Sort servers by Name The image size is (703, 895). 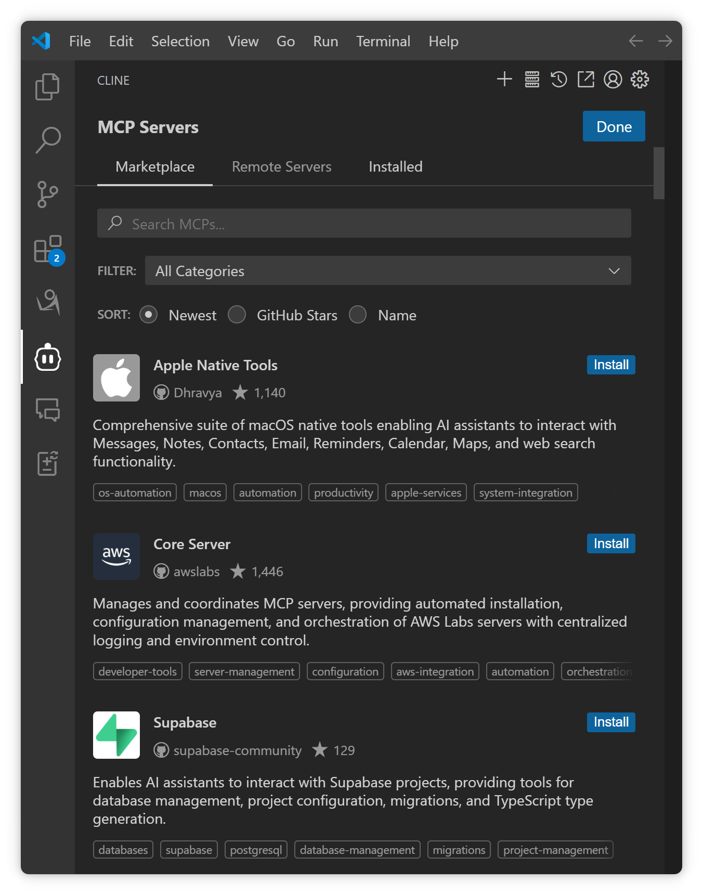[358, 315]
